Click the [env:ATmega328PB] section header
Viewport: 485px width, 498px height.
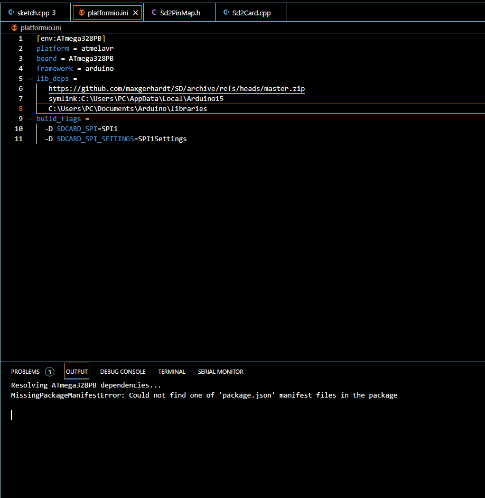tap(71, 39)
